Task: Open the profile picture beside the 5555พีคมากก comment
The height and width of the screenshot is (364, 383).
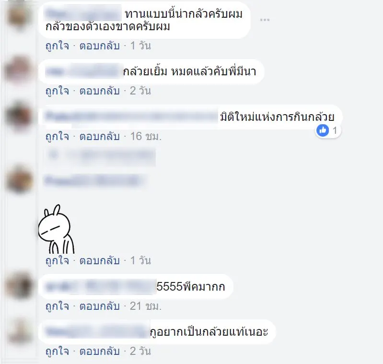Action: pos(19,285)
